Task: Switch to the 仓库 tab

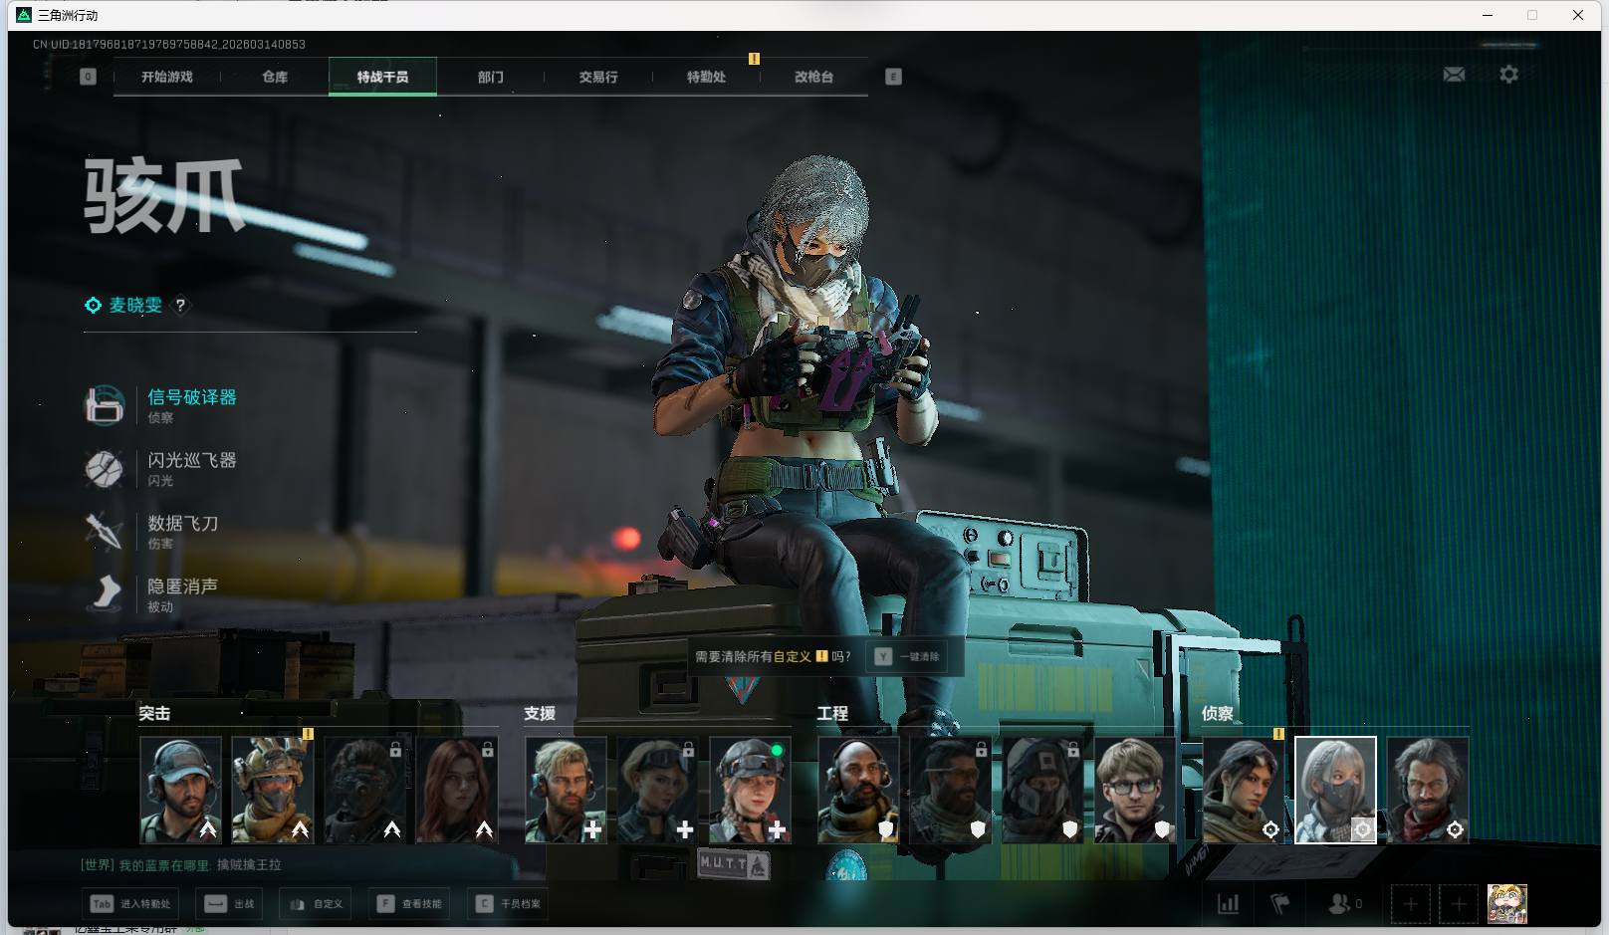Action: tap(275, 77)
